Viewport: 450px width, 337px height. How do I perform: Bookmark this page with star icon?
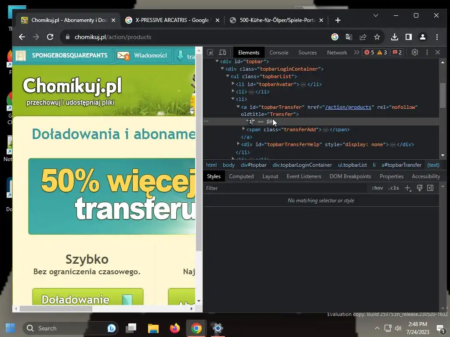(x=377, y=37)
